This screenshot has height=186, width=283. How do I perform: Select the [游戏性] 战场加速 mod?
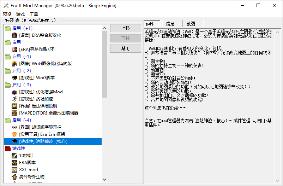[x=36, y=99]
